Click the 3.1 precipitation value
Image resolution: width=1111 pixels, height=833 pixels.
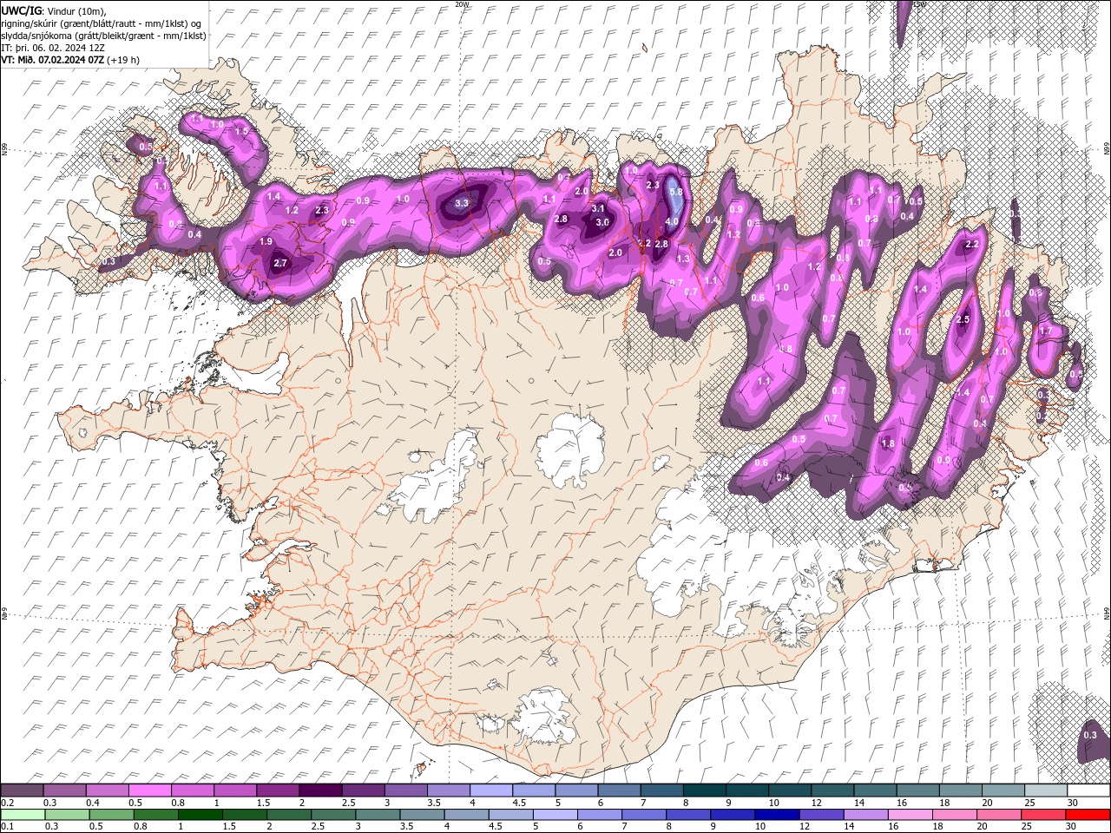pyautogui.click(x=598, y=208)
